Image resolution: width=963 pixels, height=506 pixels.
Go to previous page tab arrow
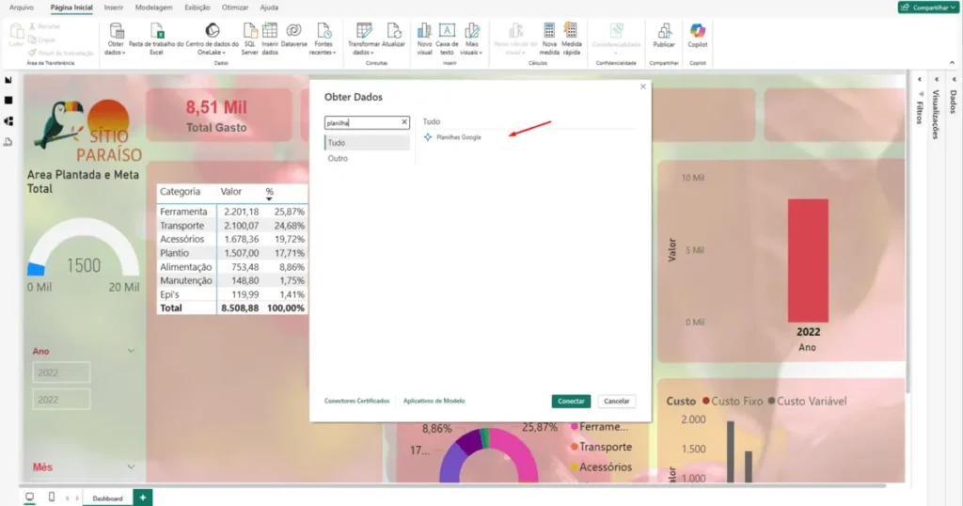(x=67, y=498)
